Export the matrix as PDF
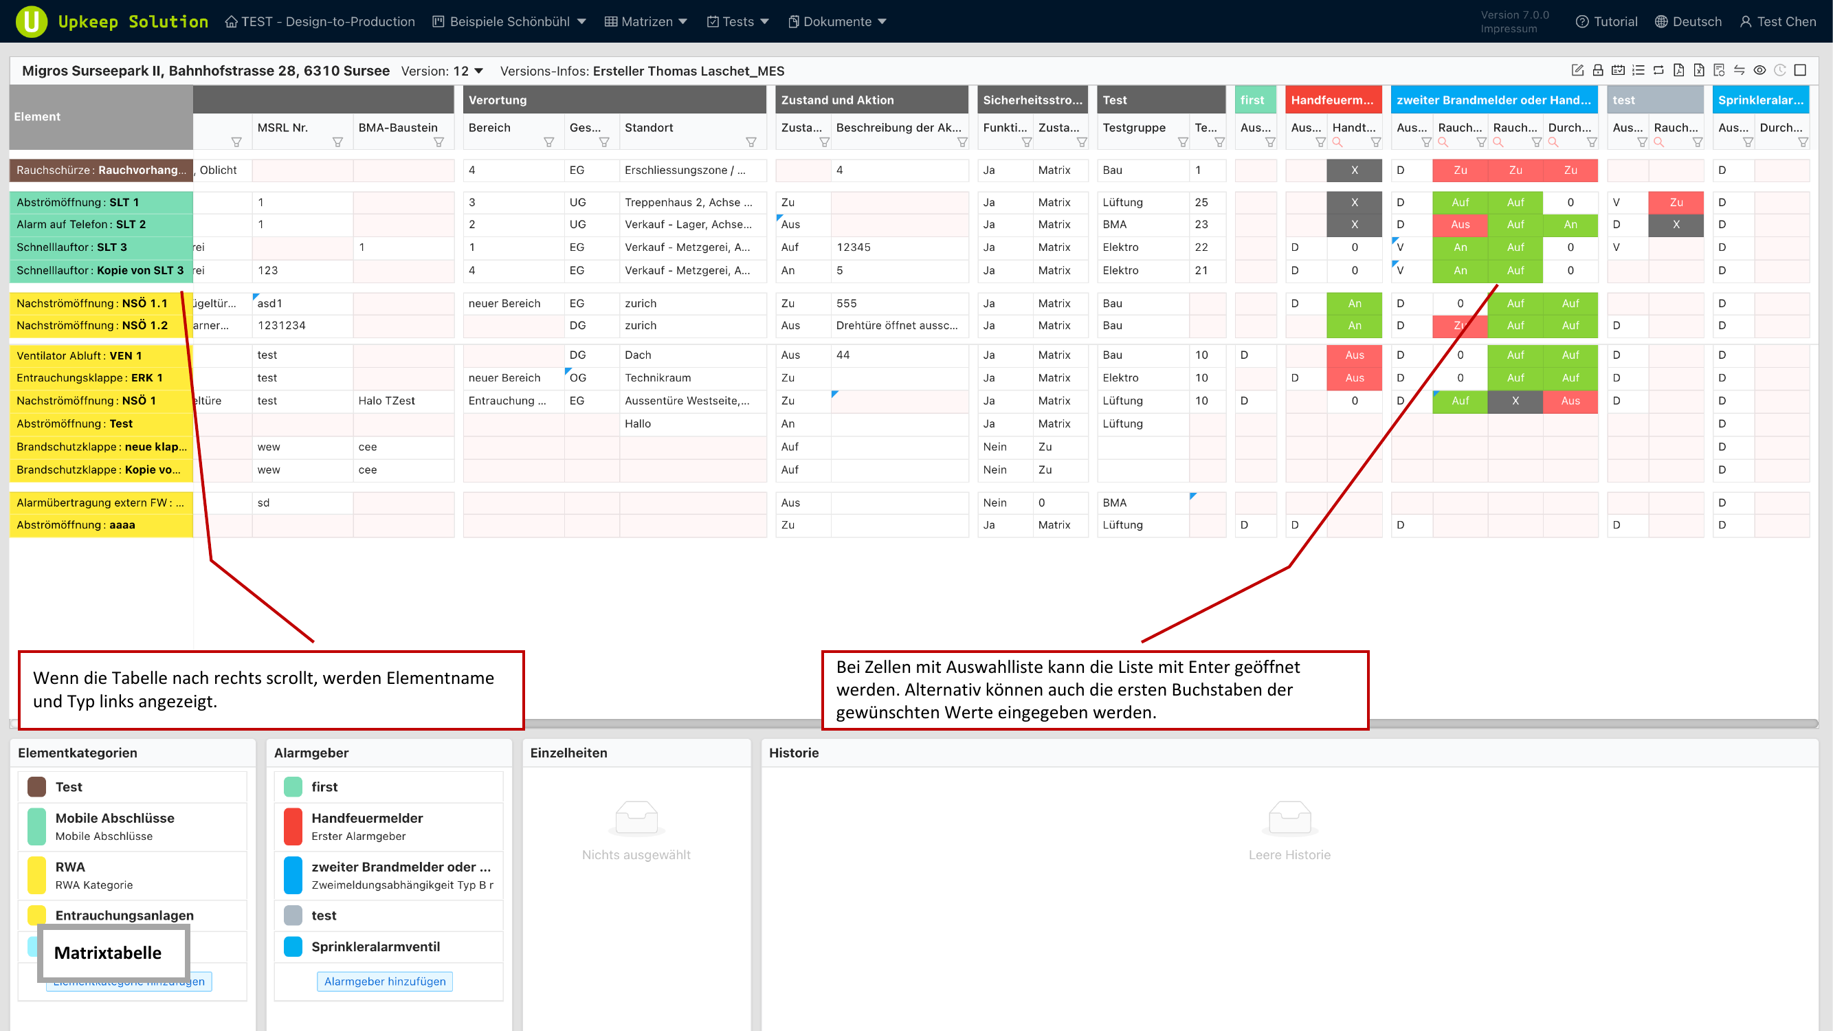Image resolution: width=1833 pixels, height=1031 pixels. 1679,70
